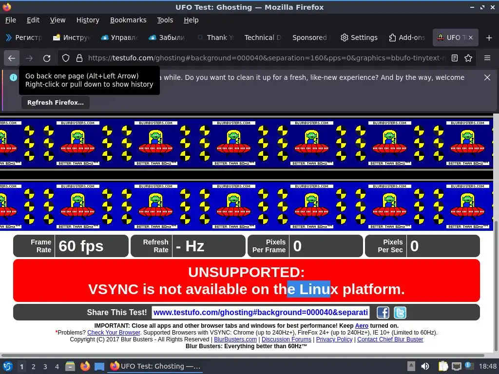Open the Privacy Policy link

334,339
